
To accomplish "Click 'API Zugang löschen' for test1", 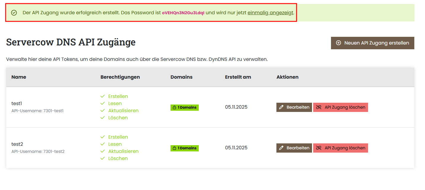I will (340, 107).
